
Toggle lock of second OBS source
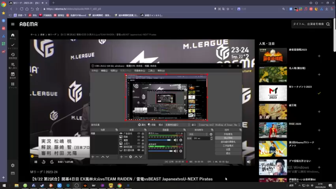pos(143,137)
